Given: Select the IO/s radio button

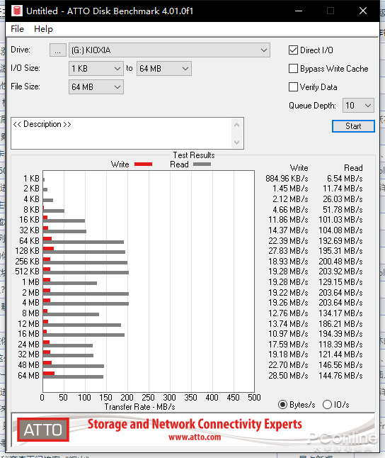Looking at the screenshot, I should 327,405.
